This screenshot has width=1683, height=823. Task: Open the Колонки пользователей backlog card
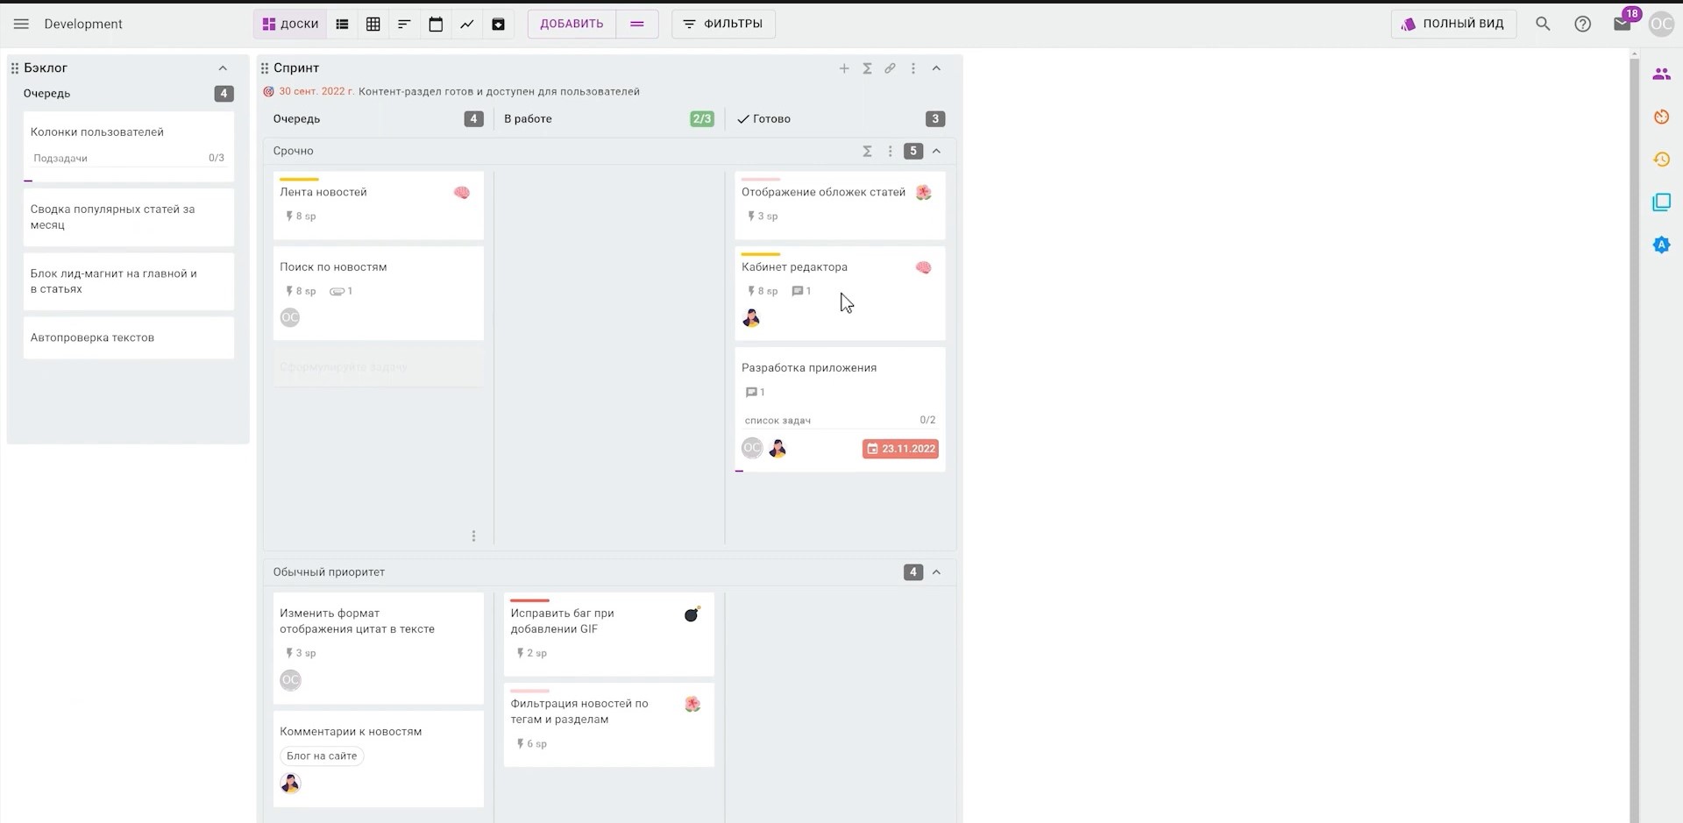[129, 146]
